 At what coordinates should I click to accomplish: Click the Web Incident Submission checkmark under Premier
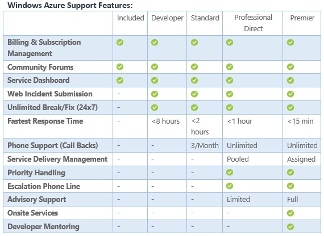pos(290,94)
